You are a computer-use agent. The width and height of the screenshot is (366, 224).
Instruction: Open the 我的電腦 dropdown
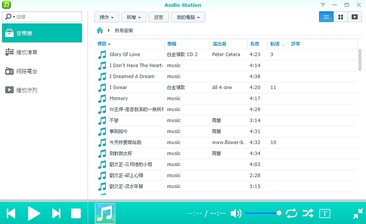click(188, 17)
